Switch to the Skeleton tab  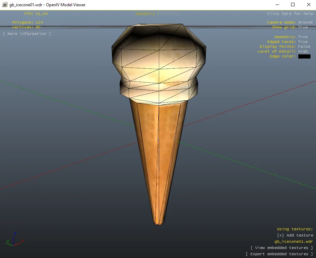coord(171,14)
